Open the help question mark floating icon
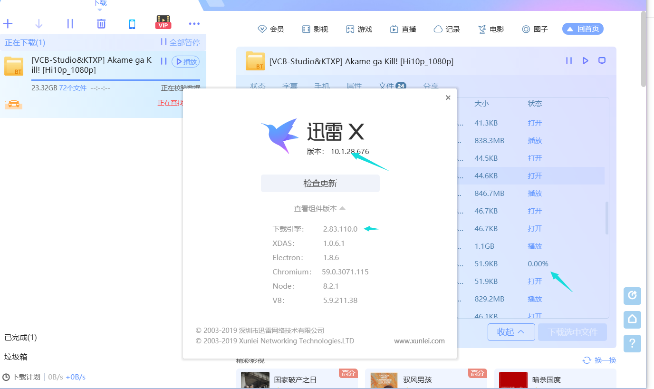The image size is (654, 389). (632, 343)
